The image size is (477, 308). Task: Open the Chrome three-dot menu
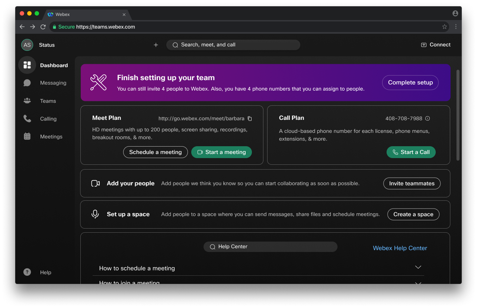[x=456, y=27]
